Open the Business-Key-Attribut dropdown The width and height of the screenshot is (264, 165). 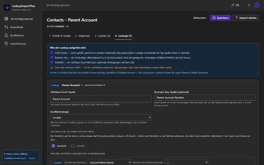point(186,162)
